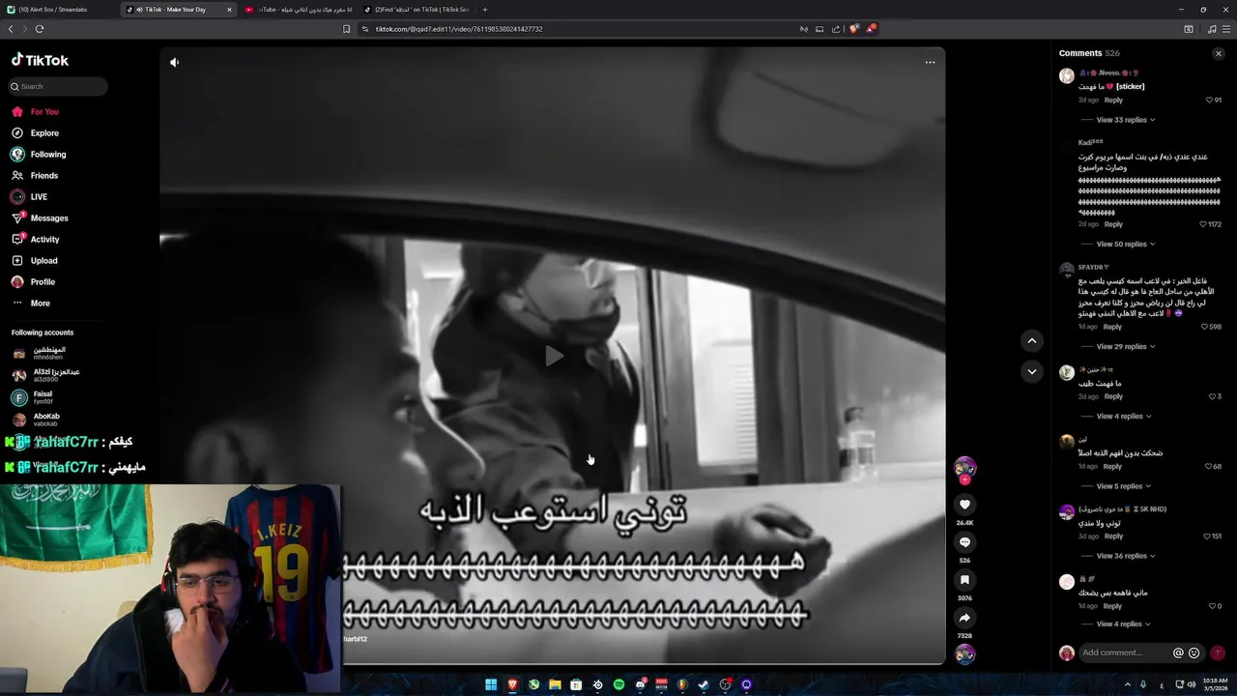1237x696 pixels.
Task: Share the video with the arrow icon
Action: pyautogui.click(x=964, y=618)
